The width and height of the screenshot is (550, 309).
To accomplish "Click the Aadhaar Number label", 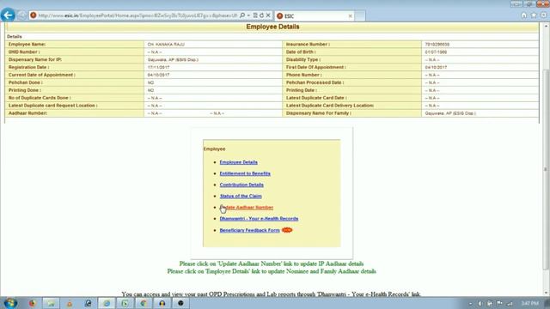I will click(x=27, y=113).
